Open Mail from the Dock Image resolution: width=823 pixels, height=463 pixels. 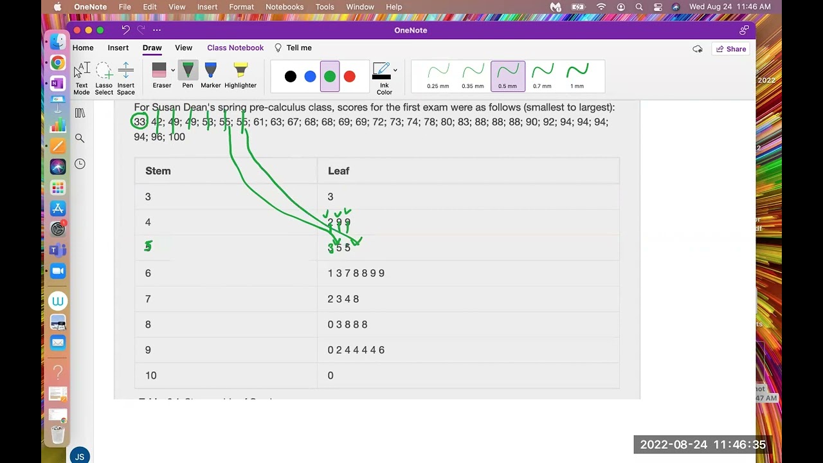click(x=58, y=343)
